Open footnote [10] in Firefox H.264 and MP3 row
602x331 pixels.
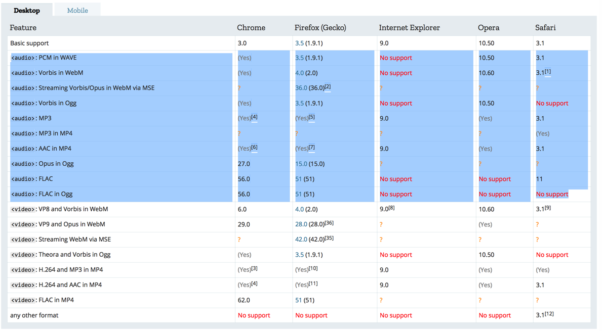point(313,268)
